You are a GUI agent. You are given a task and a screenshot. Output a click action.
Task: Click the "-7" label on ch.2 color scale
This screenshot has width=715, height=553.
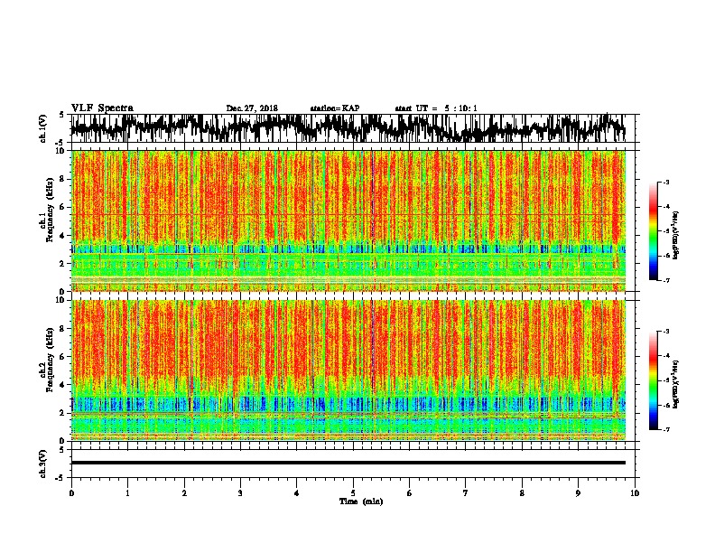[x=665, y=430]
